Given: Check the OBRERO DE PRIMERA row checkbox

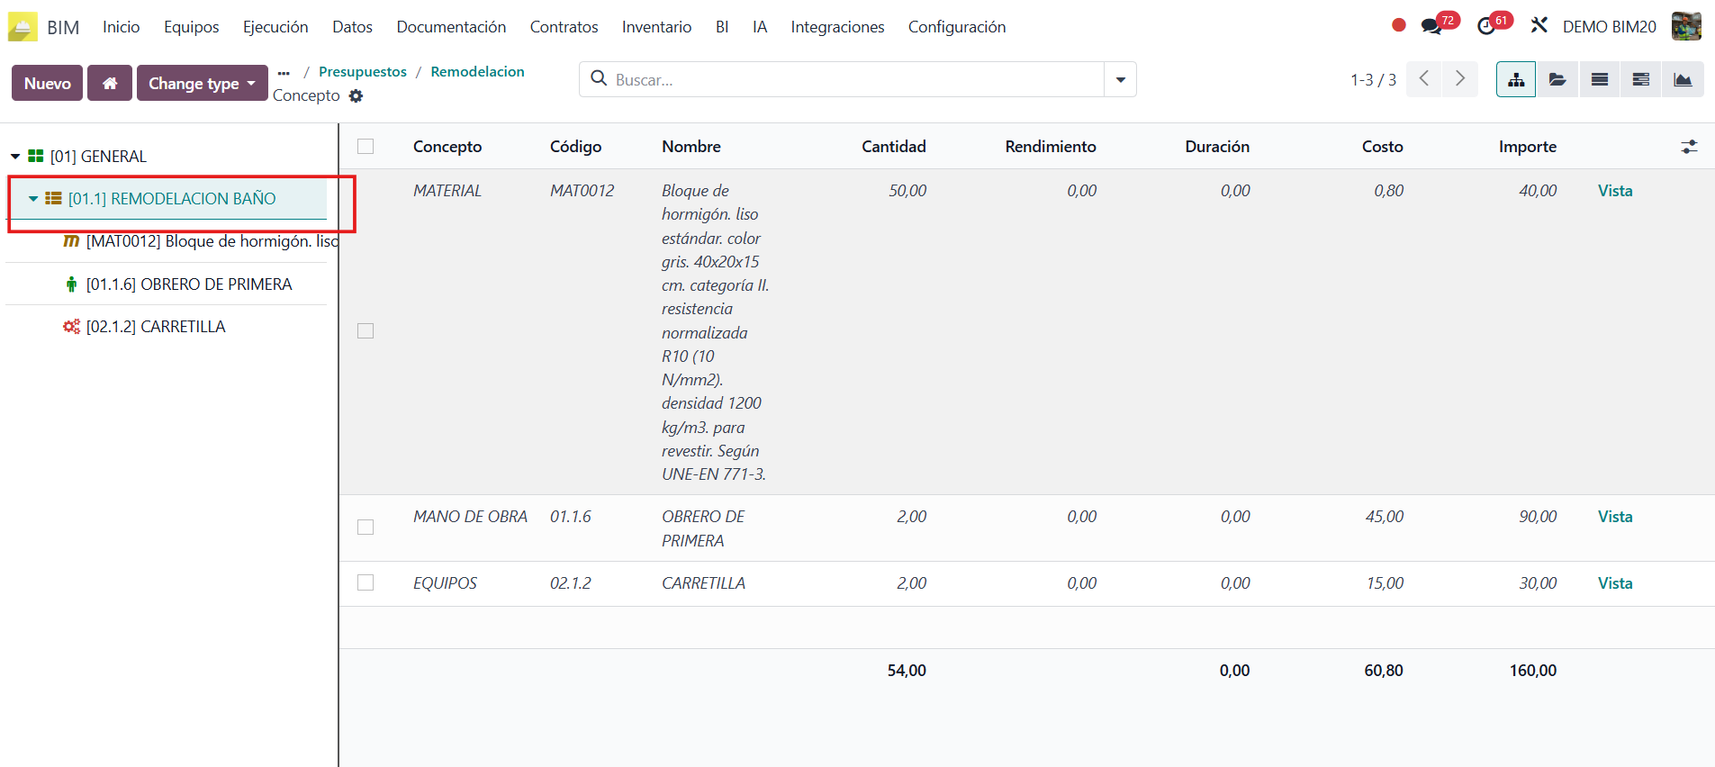Looking at the screenshot, I should (366, 527).
